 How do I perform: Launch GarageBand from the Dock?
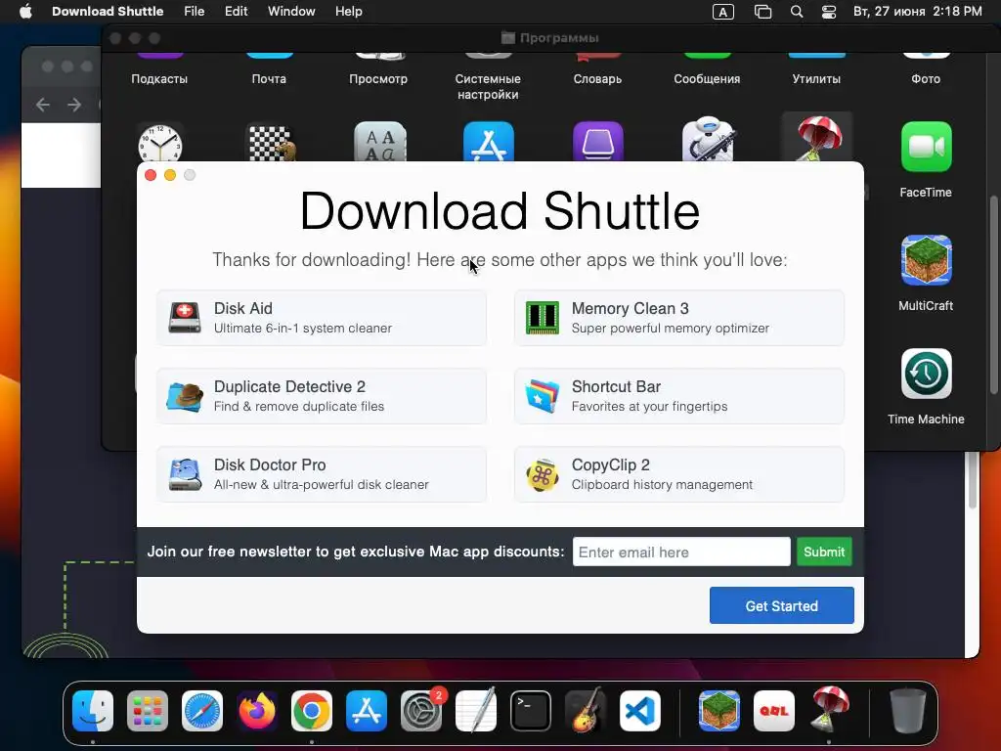click(586, 710)
